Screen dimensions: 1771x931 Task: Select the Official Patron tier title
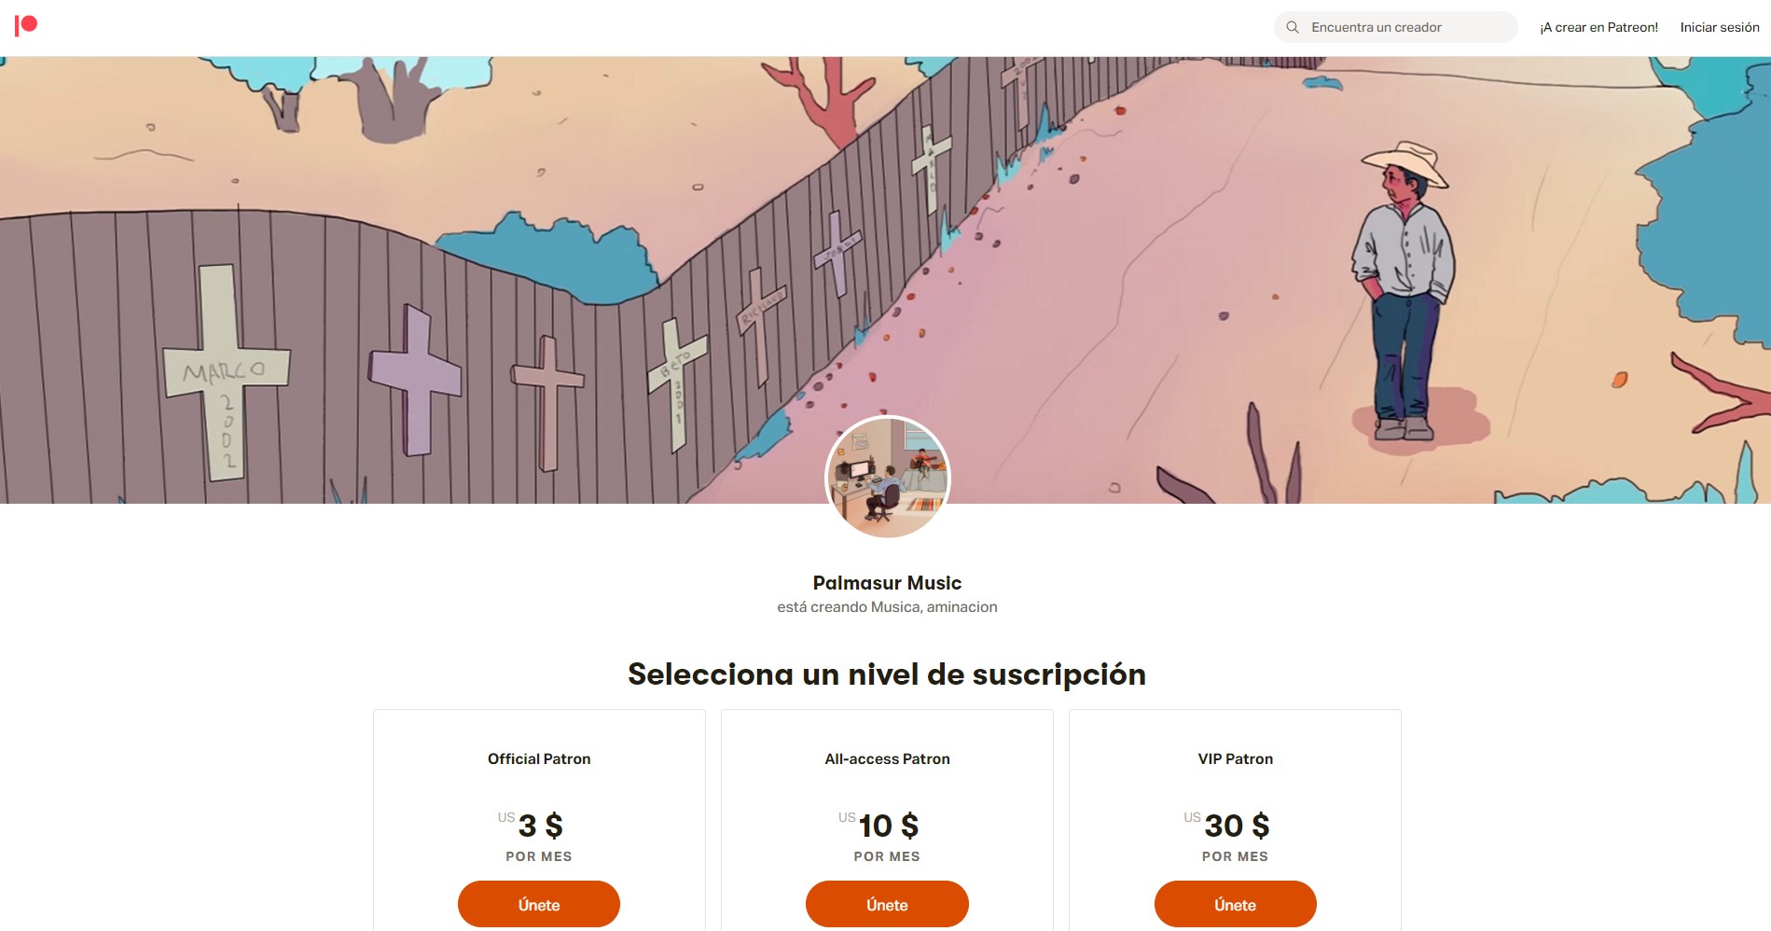pyautogui.click(x=539, y=759)
